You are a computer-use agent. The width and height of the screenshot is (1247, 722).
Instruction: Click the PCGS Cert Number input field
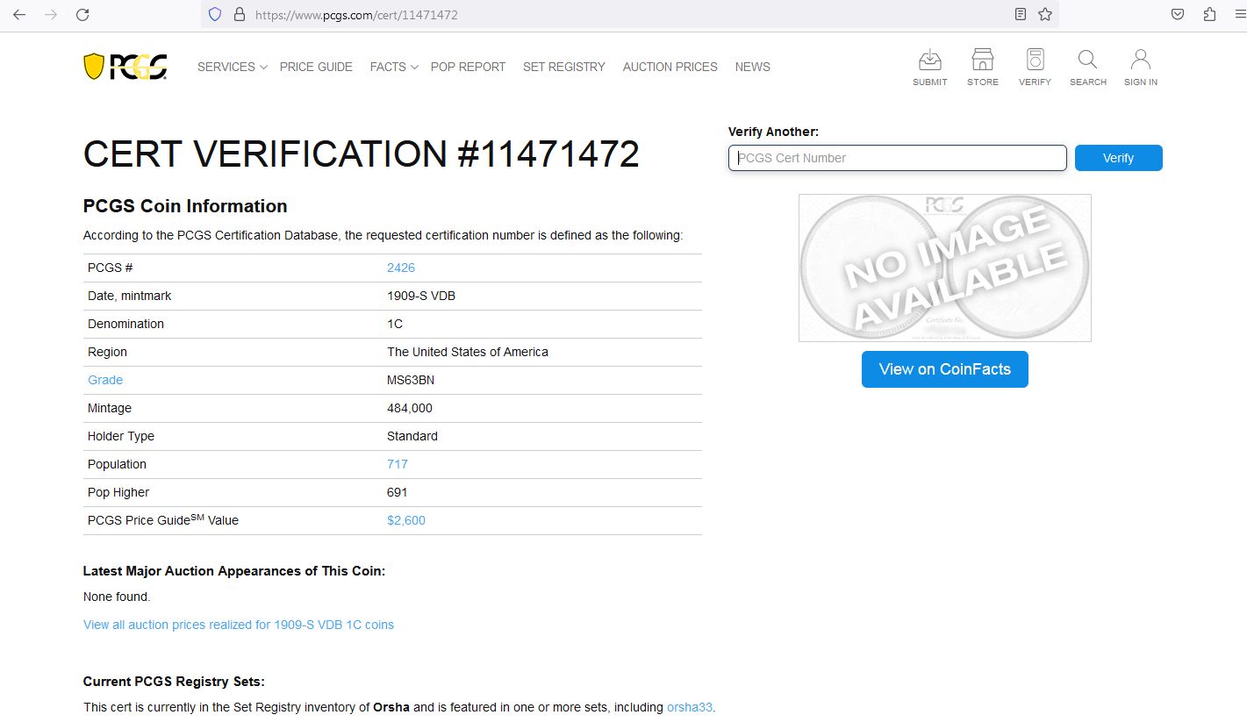897,158
